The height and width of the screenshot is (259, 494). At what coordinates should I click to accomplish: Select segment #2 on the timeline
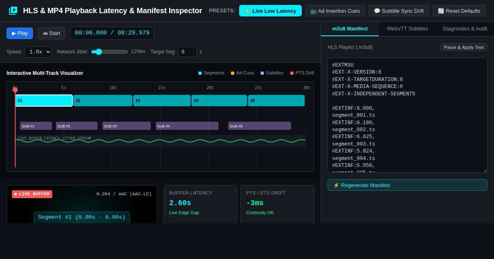coord(103,101)
